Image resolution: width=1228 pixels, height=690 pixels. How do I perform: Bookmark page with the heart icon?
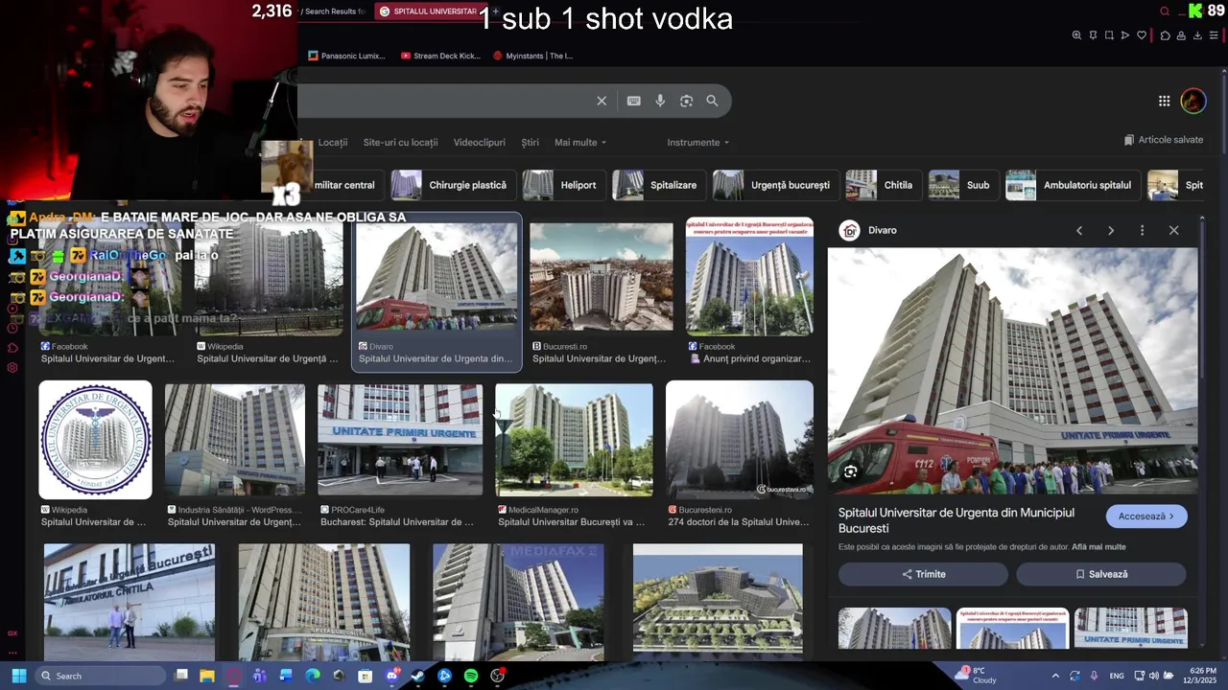1142,35
